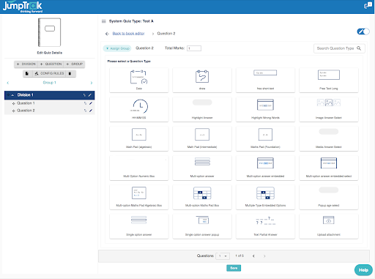Image resolution: width=375 pixels, height=279 pixels.
Task: Select the Date question type card
Action: coord(139,81)
